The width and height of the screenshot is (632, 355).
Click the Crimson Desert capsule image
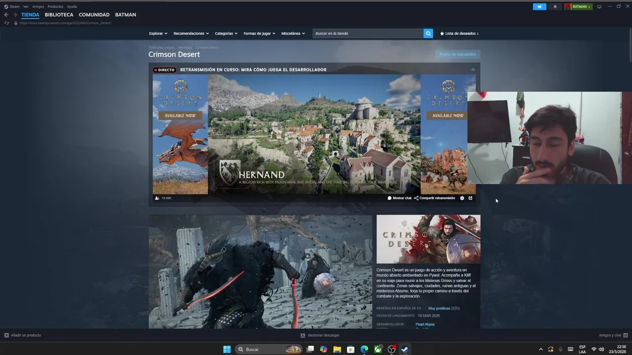[x=429, y=239]
